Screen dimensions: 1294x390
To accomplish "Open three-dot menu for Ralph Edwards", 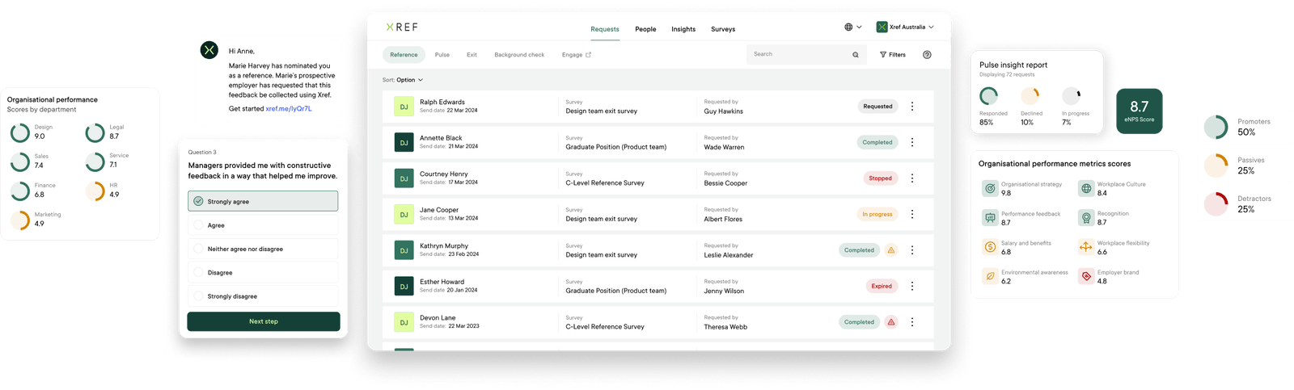I will pos(912,107).
